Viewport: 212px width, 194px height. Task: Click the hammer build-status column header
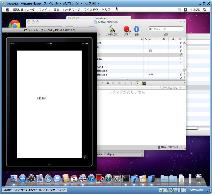pyautogui.click(x=146, y=39)
